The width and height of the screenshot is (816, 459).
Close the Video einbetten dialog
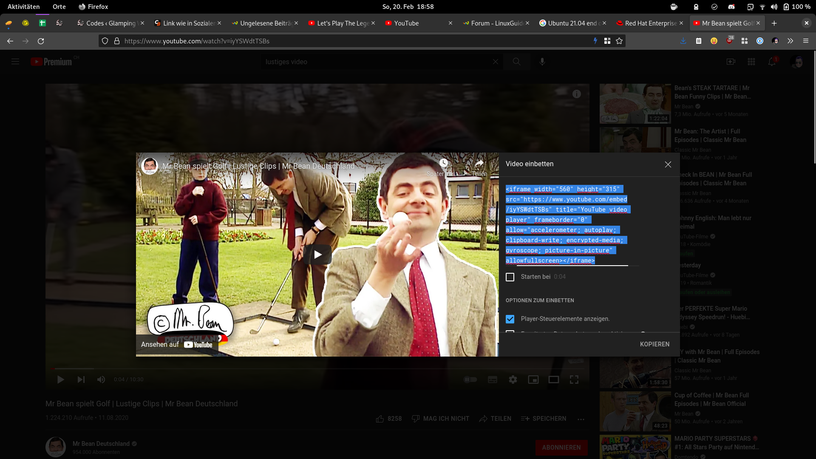point(668,164)
